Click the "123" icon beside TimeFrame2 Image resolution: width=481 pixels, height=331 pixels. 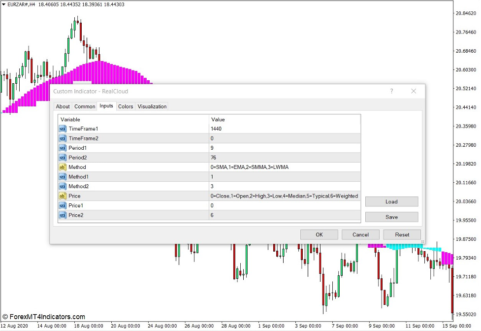62,138
